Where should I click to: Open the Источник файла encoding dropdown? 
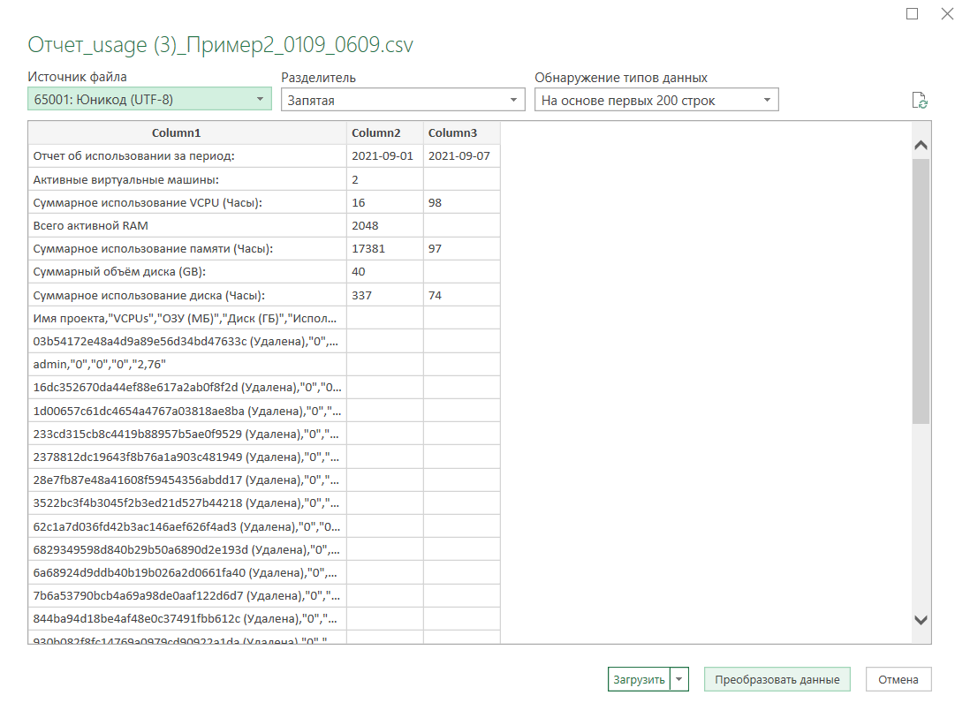(x=261, y=99)
